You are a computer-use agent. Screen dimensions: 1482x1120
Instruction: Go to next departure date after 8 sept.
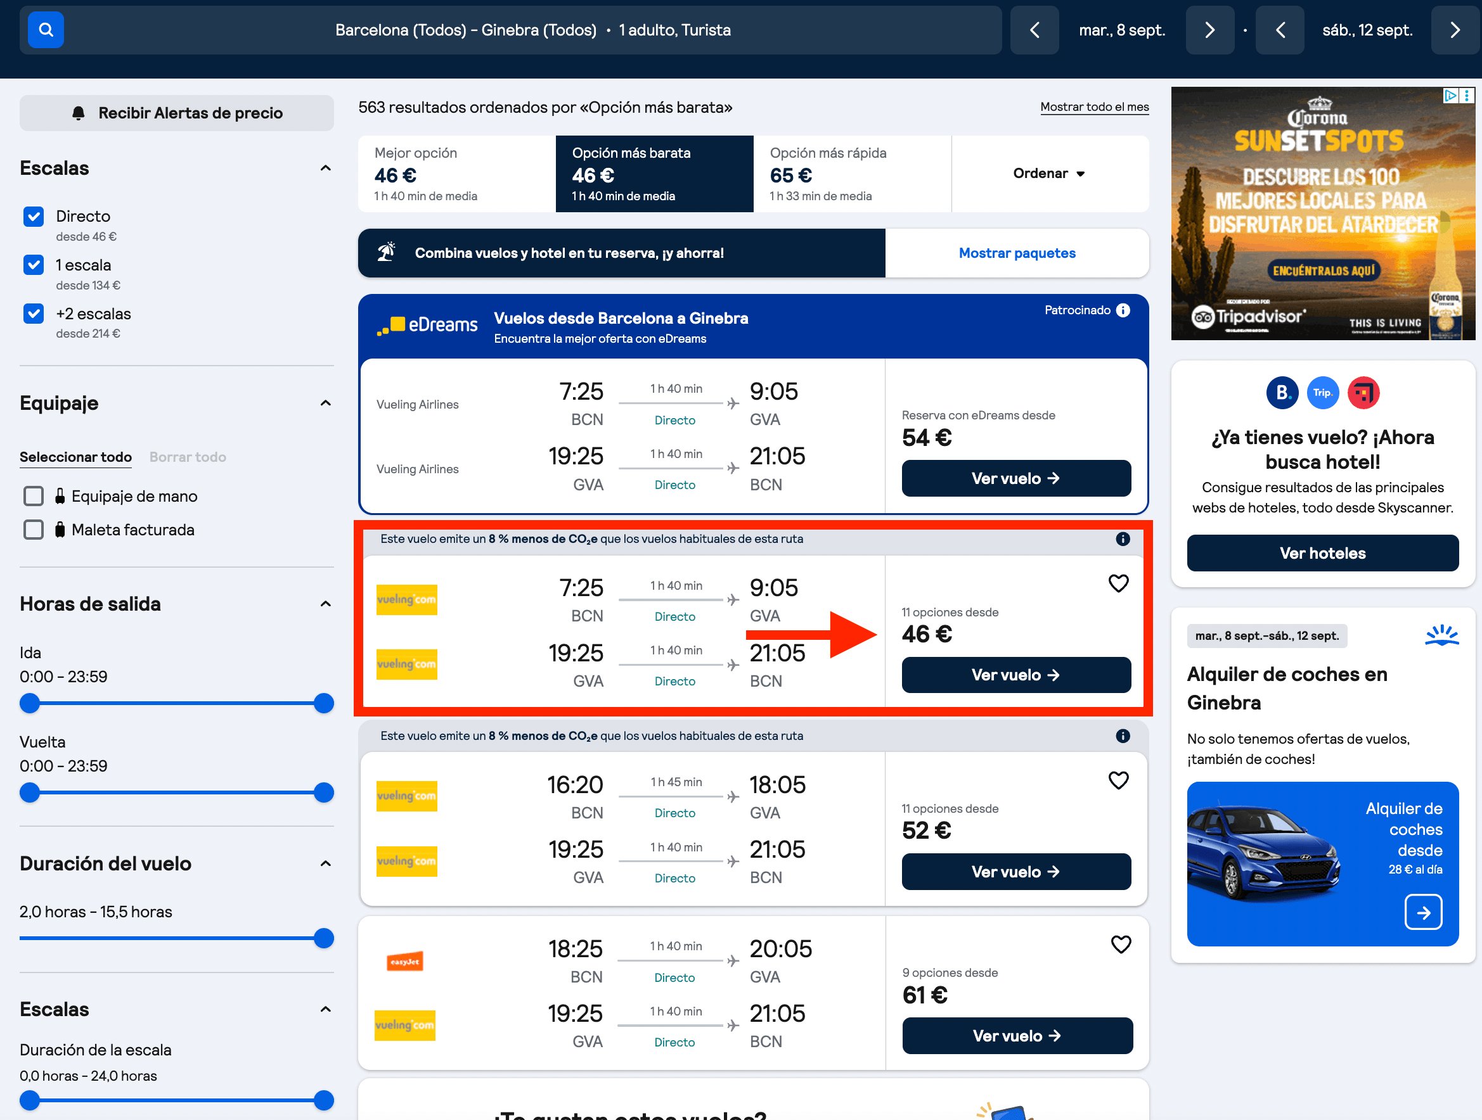click(1210, 30)
